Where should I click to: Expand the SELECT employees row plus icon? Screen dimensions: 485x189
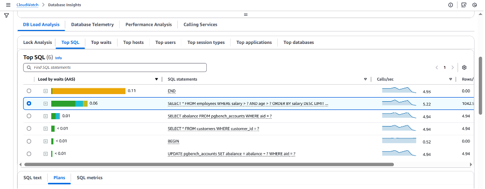pyautogui.click(x=46, y=104)
